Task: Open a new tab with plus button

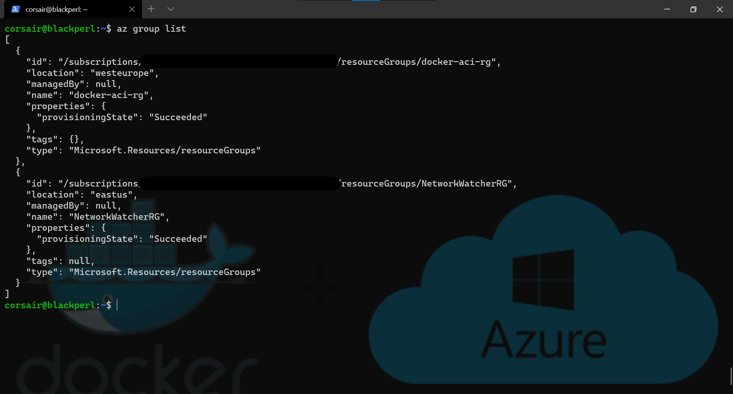Action: tap(151, 9)
